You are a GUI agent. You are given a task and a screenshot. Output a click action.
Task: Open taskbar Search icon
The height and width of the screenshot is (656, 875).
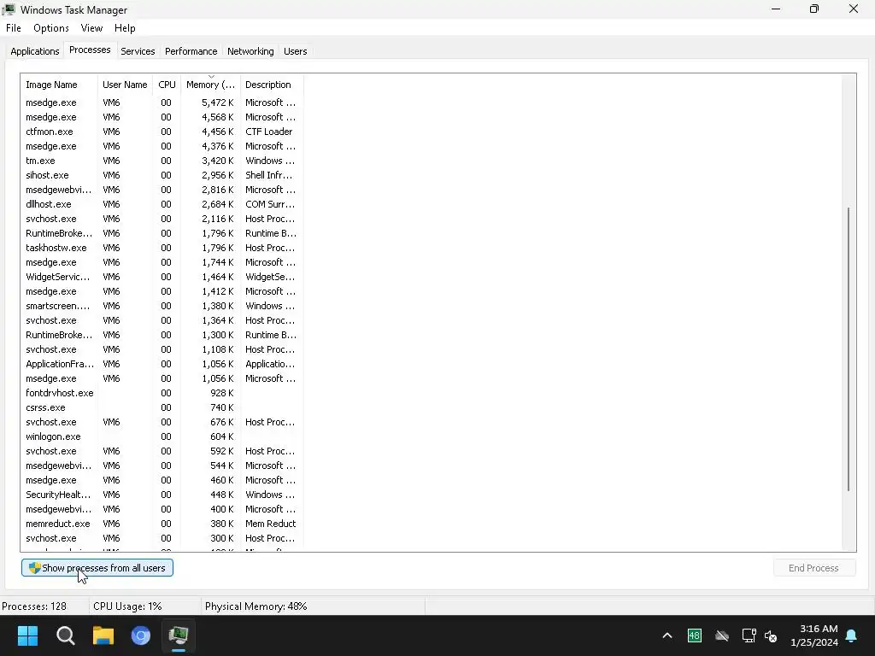[x=65, y=635]
